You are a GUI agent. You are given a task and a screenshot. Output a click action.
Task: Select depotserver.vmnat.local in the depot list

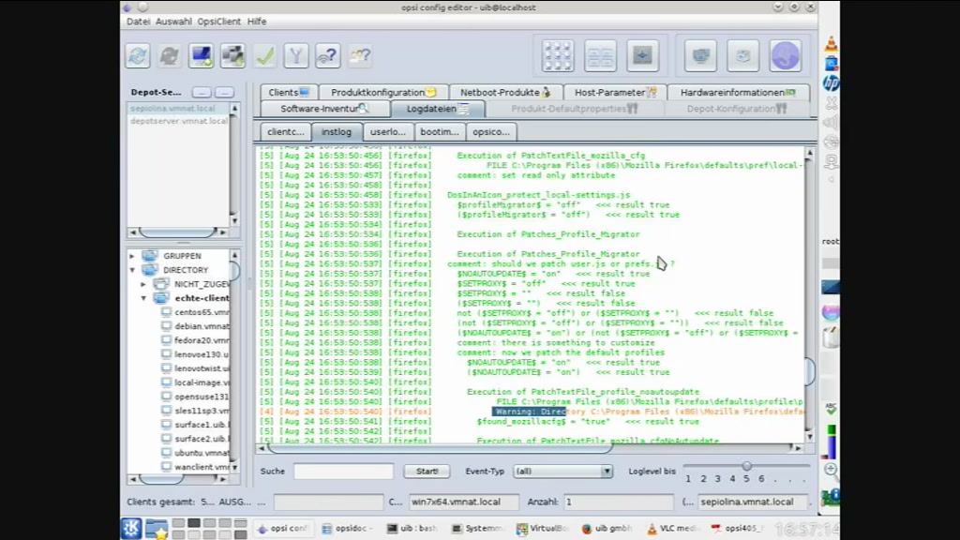178,121
